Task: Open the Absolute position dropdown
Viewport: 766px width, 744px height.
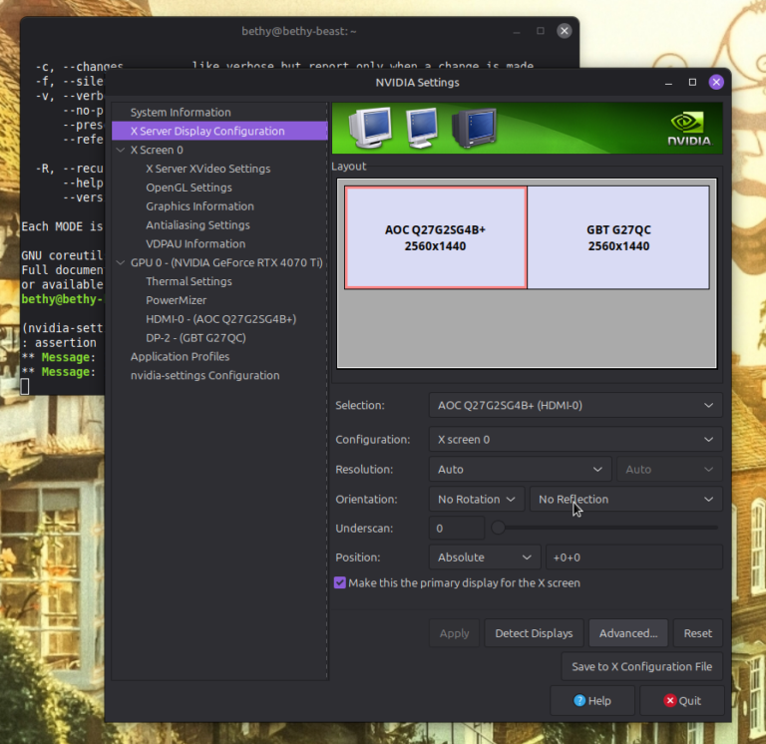Action: point(485,557)
